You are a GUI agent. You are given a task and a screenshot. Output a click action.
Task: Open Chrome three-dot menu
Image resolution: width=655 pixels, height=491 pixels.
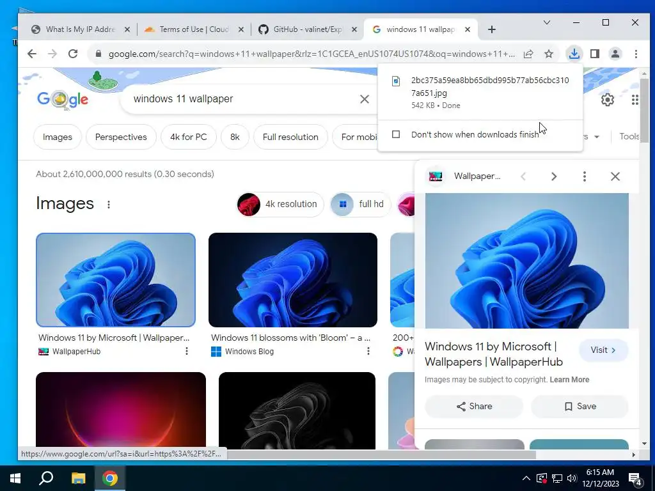tap(636, 54)
